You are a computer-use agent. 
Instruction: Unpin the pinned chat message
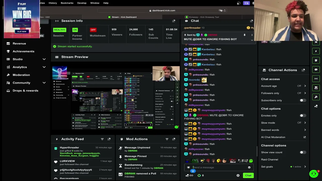[x=244, y=35]
